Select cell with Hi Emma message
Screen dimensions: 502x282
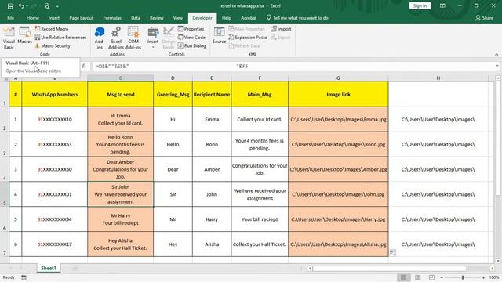tap(120, 119)
